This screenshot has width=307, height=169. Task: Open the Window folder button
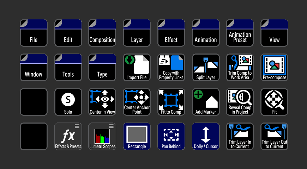[x=34, y=67]
